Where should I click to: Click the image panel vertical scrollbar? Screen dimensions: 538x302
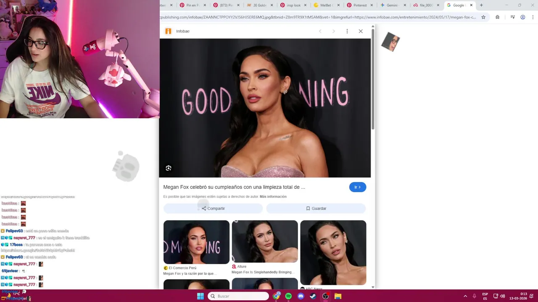(x=373, y=80)
